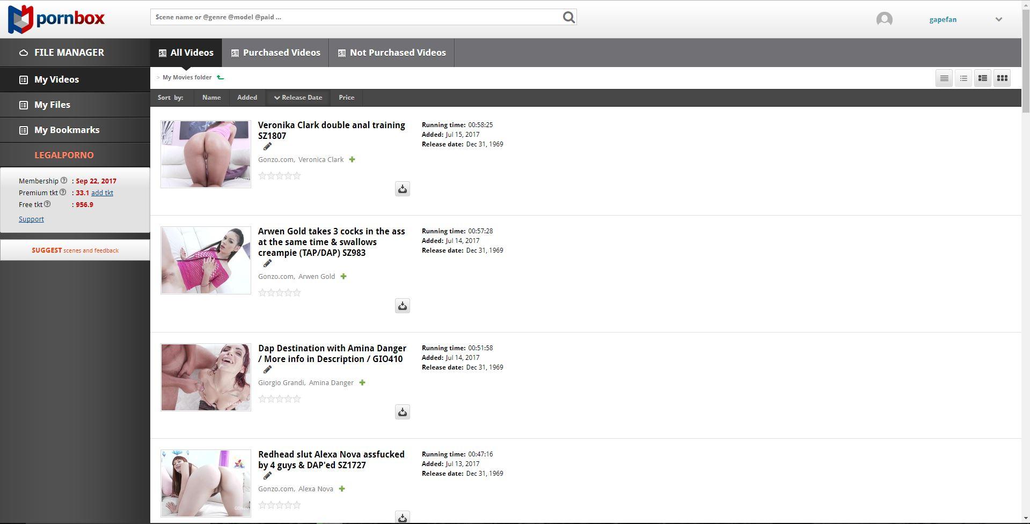Click the add tkt link

(102, 193)
